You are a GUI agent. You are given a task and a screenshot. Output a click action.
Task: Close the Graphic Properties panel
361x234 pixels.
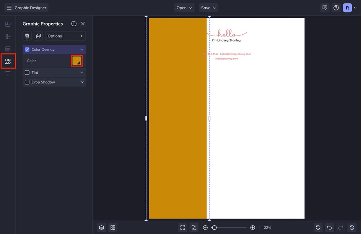click(83, 24)
